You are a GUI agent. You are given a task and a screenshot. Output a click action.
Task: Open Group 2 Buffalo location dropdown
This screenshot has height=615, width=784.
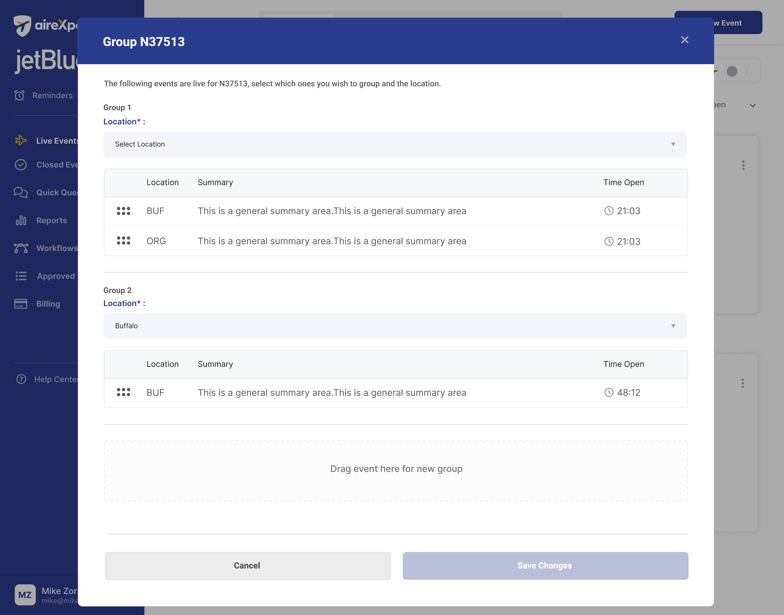click(395, 326)
